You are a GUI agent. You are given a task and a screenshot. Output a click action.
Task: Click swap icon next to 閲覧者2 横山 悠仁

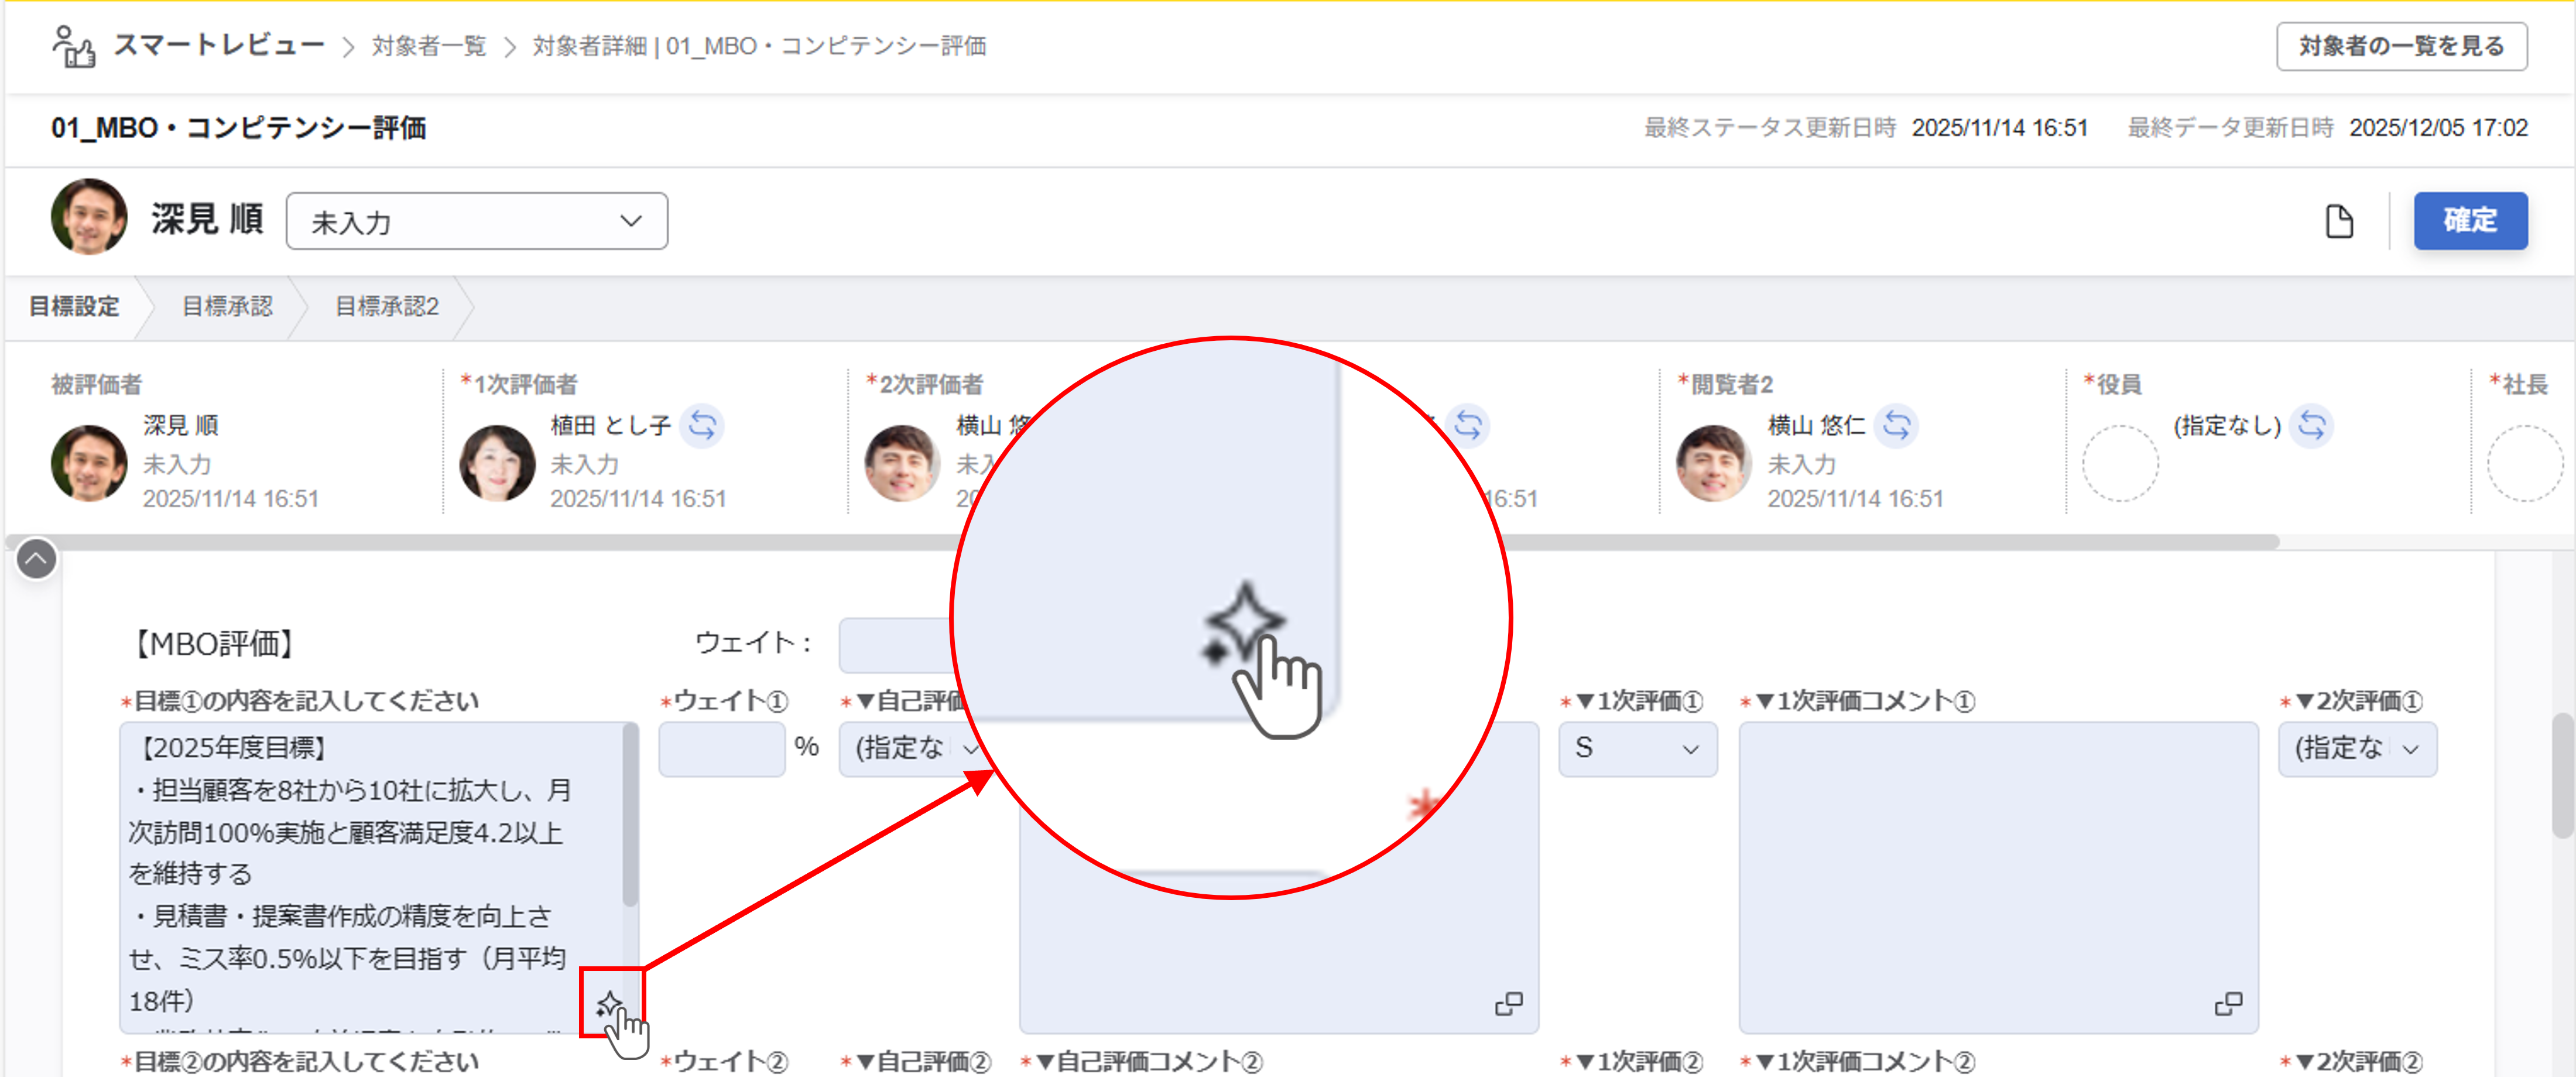click(x=1895, y=426)
